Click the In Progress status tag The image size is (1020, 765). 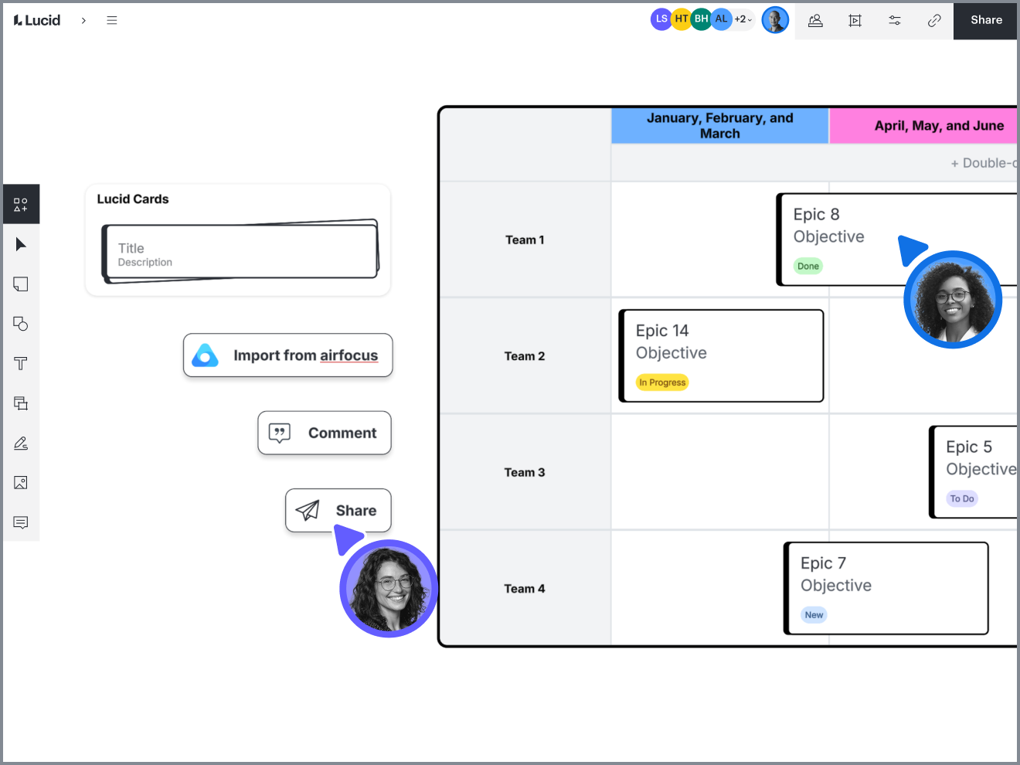(662, 382)
